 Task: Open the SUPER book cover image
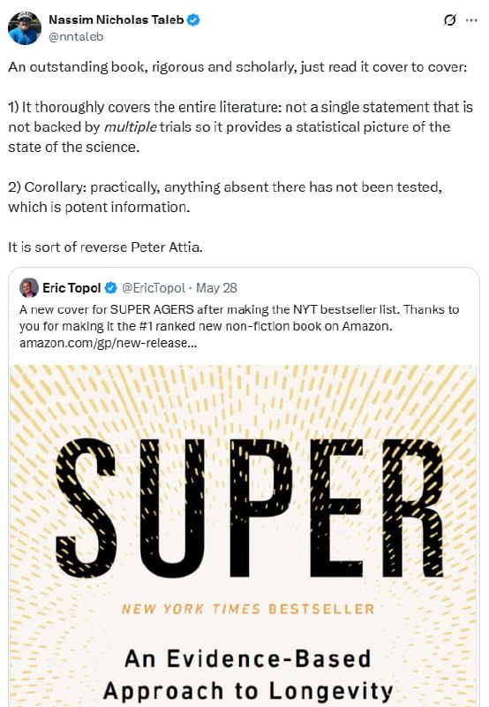click(243, 536)
